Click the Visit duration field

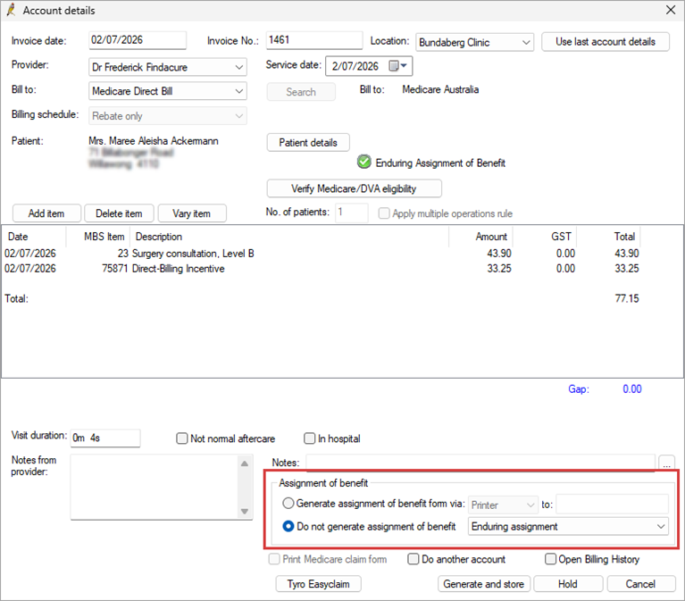point(105,438)
